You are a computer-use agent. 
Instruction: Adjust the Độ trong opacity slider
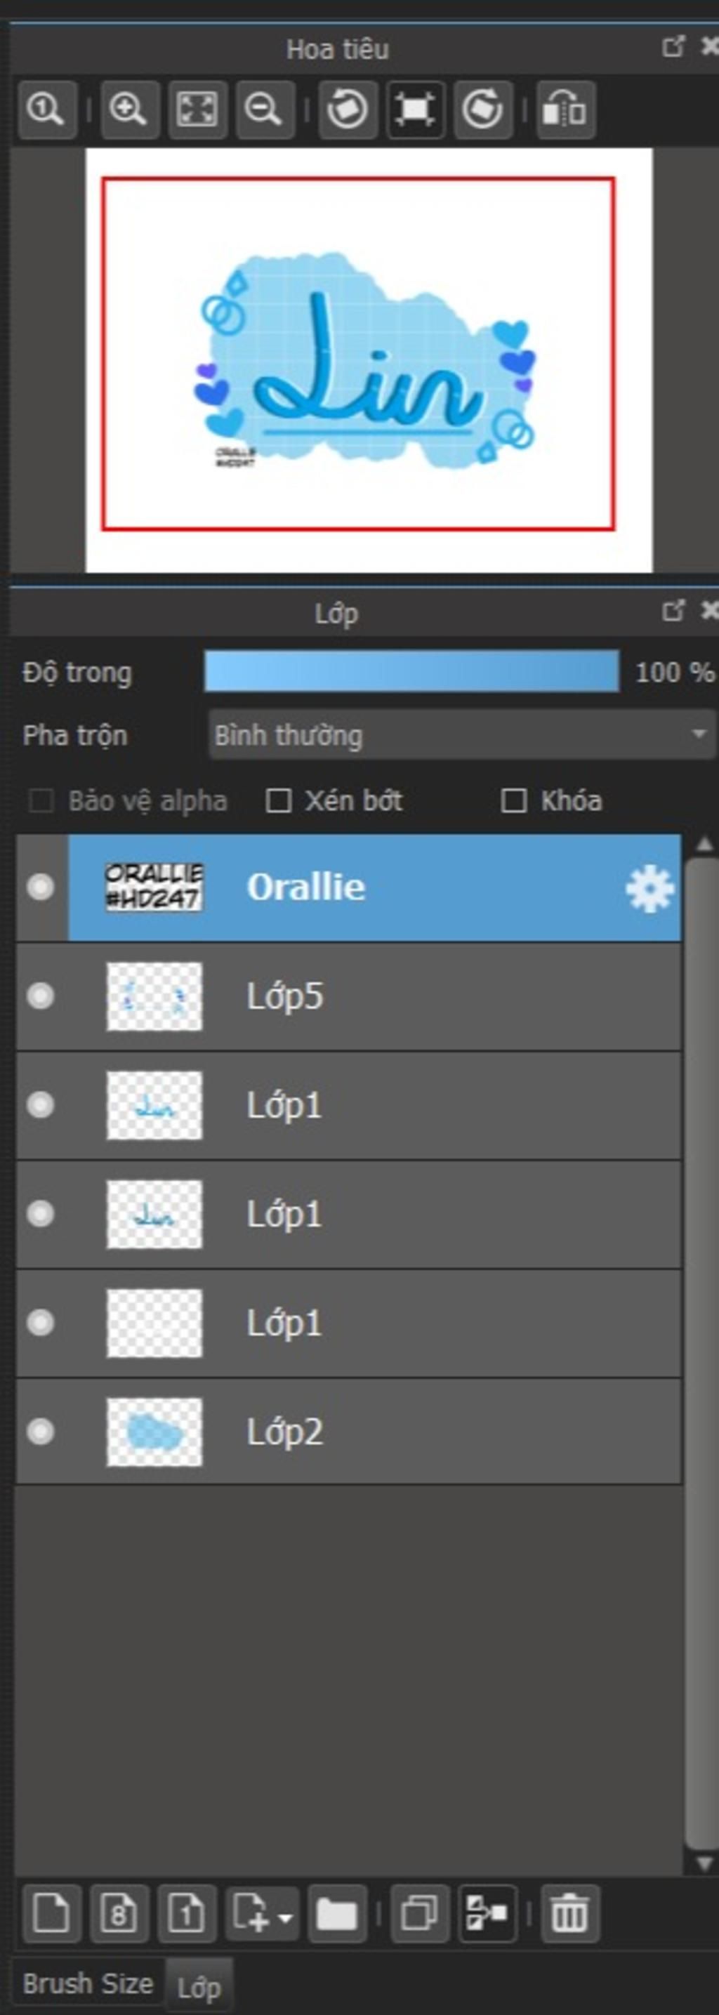coord(411,671)
